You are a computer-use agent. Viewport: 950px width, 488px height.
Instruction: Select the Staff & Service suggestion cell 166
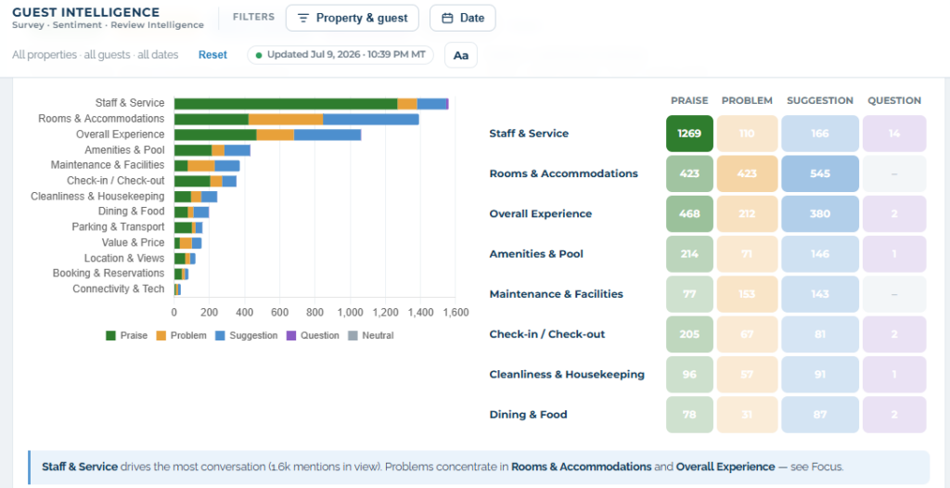coord(820,134)
